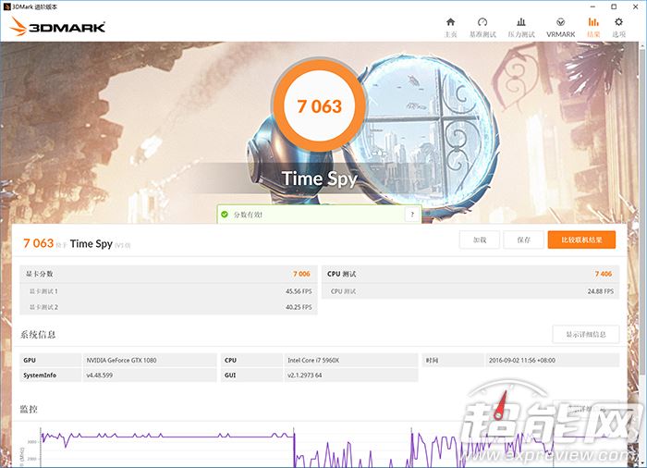Screen dimensions: 647x468
Task: Click the Intel Core i7 5960X text
Action: (x=313, y=360)
